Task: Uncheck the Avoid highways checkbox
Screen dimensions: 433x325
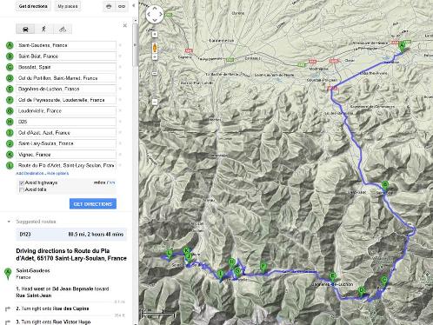Action: [x=21, y=183]
